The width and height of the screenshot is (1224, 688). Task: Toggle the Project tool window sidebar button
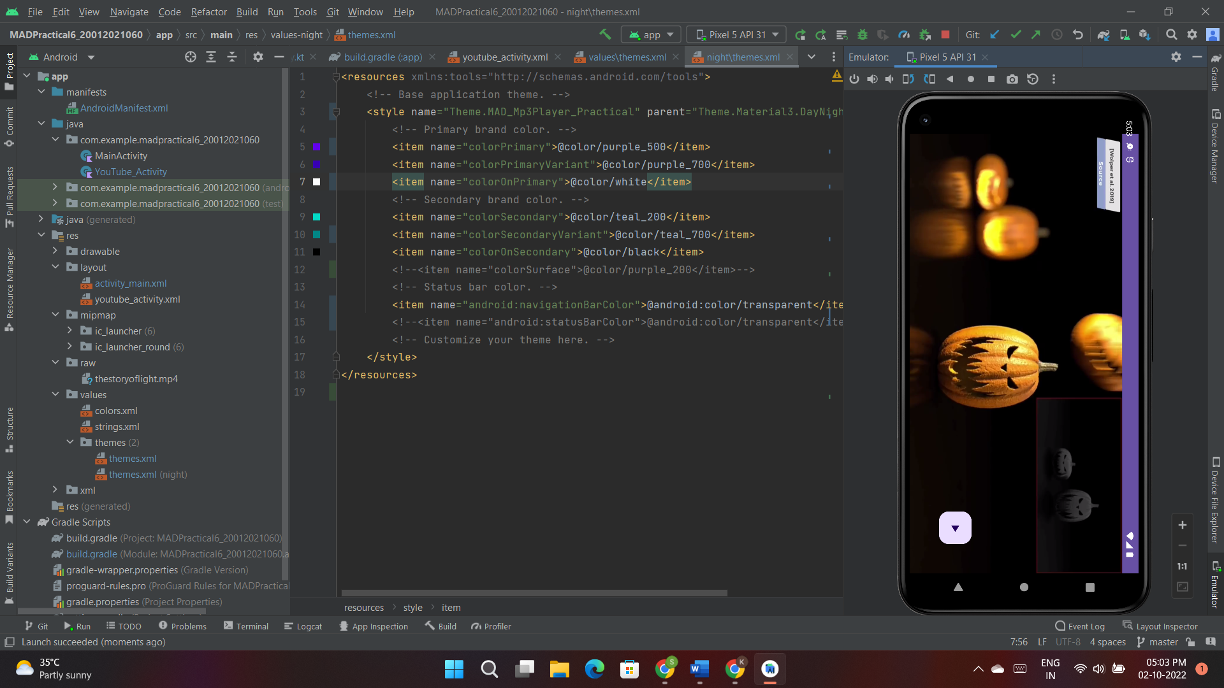[9, 70]
